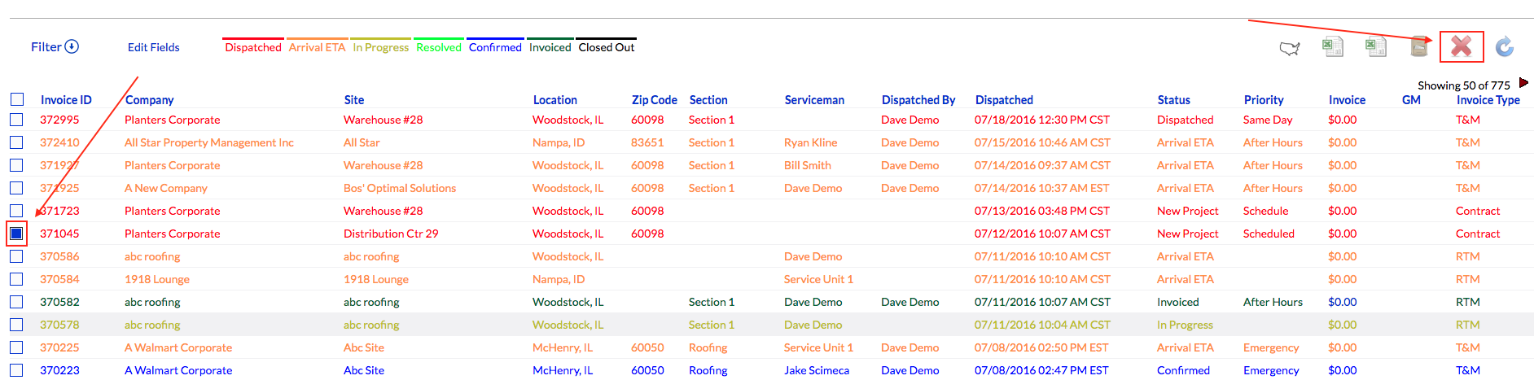The height and width of the screenshot is (380, 1534).
Task: Click the red X delete icon
Action: click(x=1462, y=46)
